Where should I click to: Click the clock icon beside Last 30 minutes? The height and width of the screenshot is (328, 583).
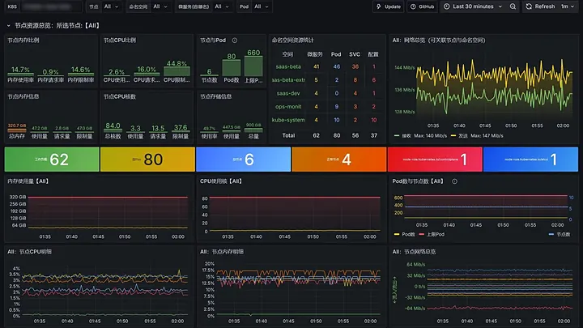click(446, 6)
